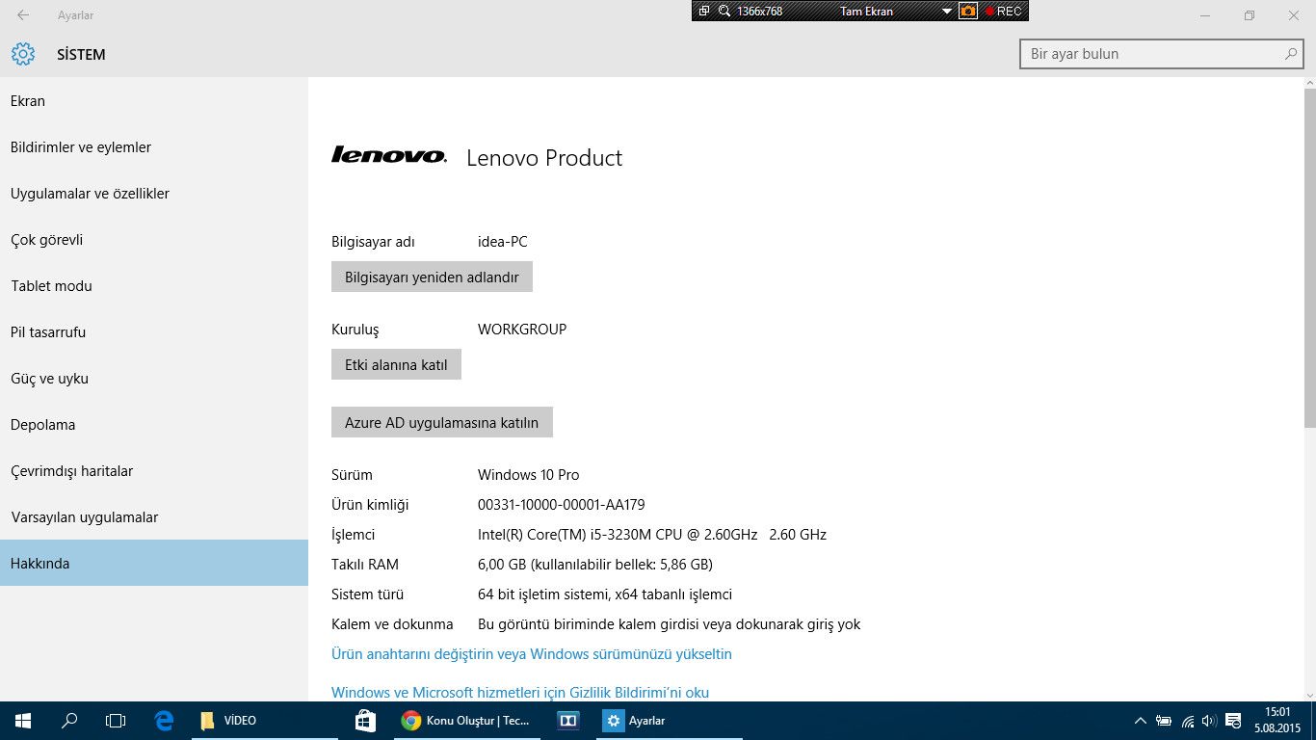Open taskbar search
Viewport: 1316px width, 740px height.
(69, 721)
